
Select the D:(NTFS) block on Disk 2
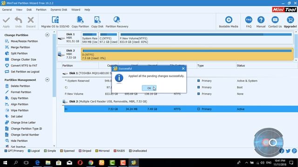(187, 54)
